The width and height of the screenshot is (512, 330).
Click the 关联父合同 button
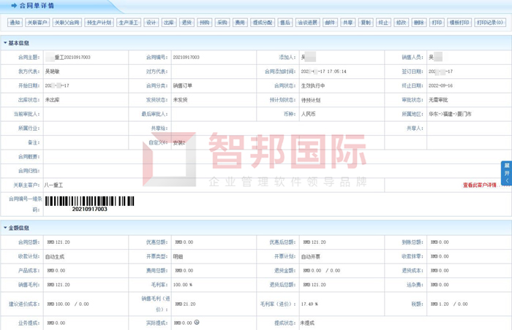pyautogui.click(x=67, y=23)
